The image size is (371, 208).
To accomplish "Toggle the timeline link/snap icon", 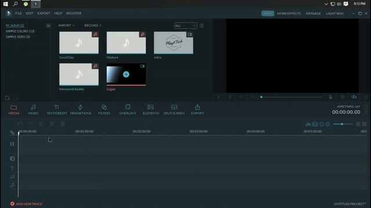I will click(12, 132).
